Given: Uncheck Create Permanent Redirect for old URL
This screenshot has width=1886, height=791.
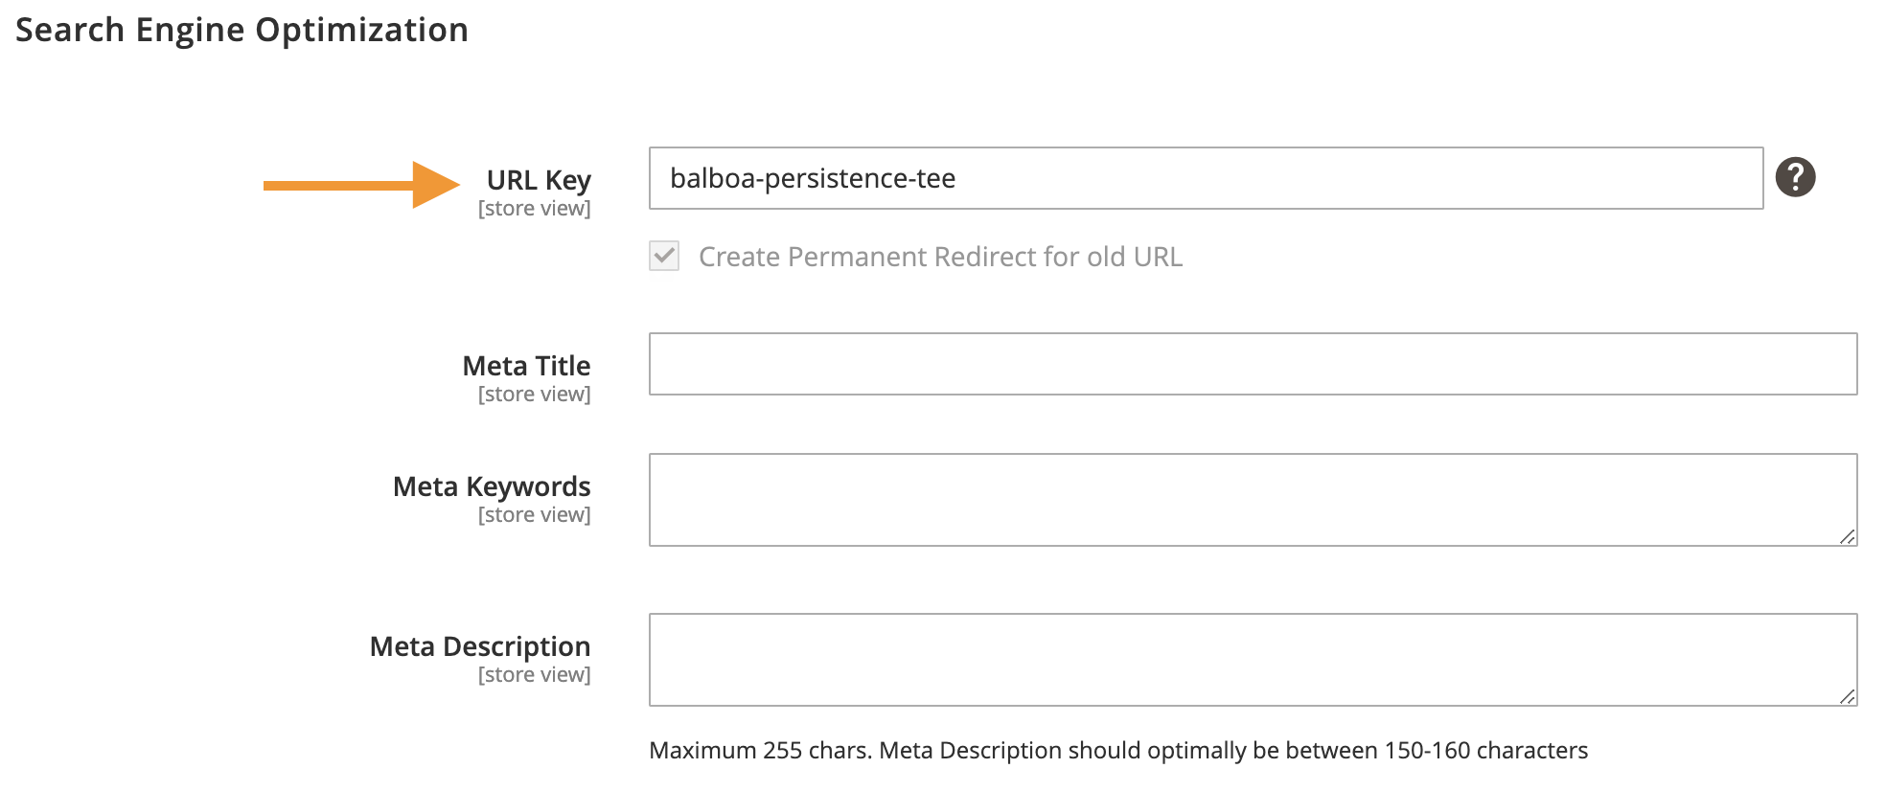Looking at the screenshot, I should (661, 256).
